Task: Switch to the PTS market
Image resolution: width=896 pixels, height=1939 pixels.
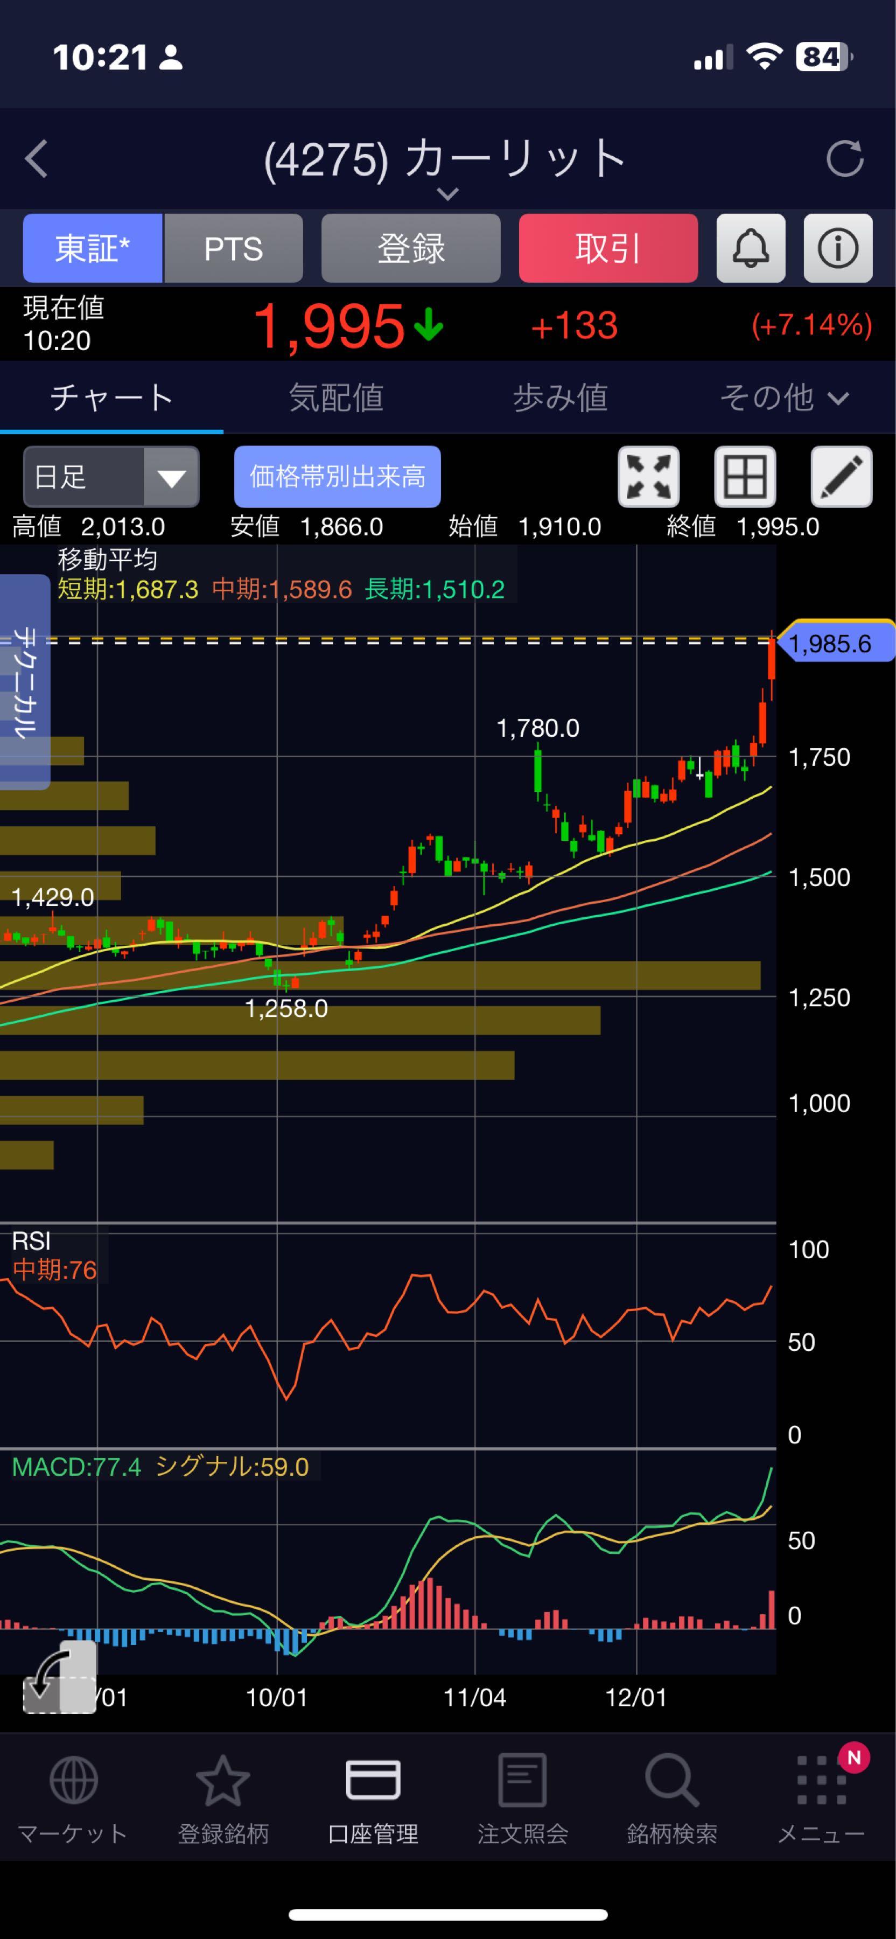Action: click(233, 248)
